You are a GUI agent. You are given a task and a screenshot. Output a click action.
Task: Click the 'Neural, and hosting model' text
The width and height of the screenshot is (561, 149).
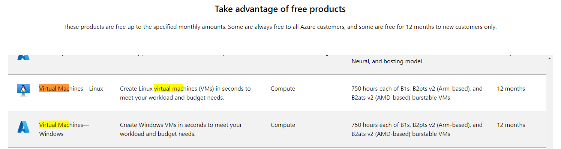pyautogui.click(x=387, y=61)
